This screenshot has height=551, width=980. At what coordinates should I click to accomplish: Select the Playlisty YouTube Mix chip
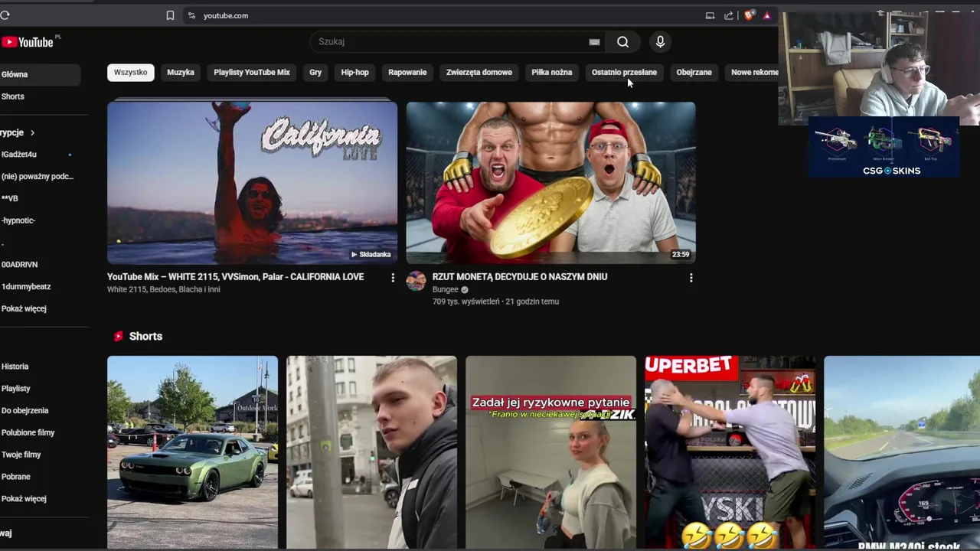(252, 72)
